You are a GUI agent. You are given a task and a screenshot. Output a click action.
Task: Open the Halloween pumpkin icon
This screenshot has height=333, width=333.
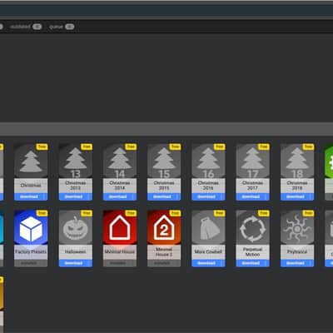pos(75,227)
